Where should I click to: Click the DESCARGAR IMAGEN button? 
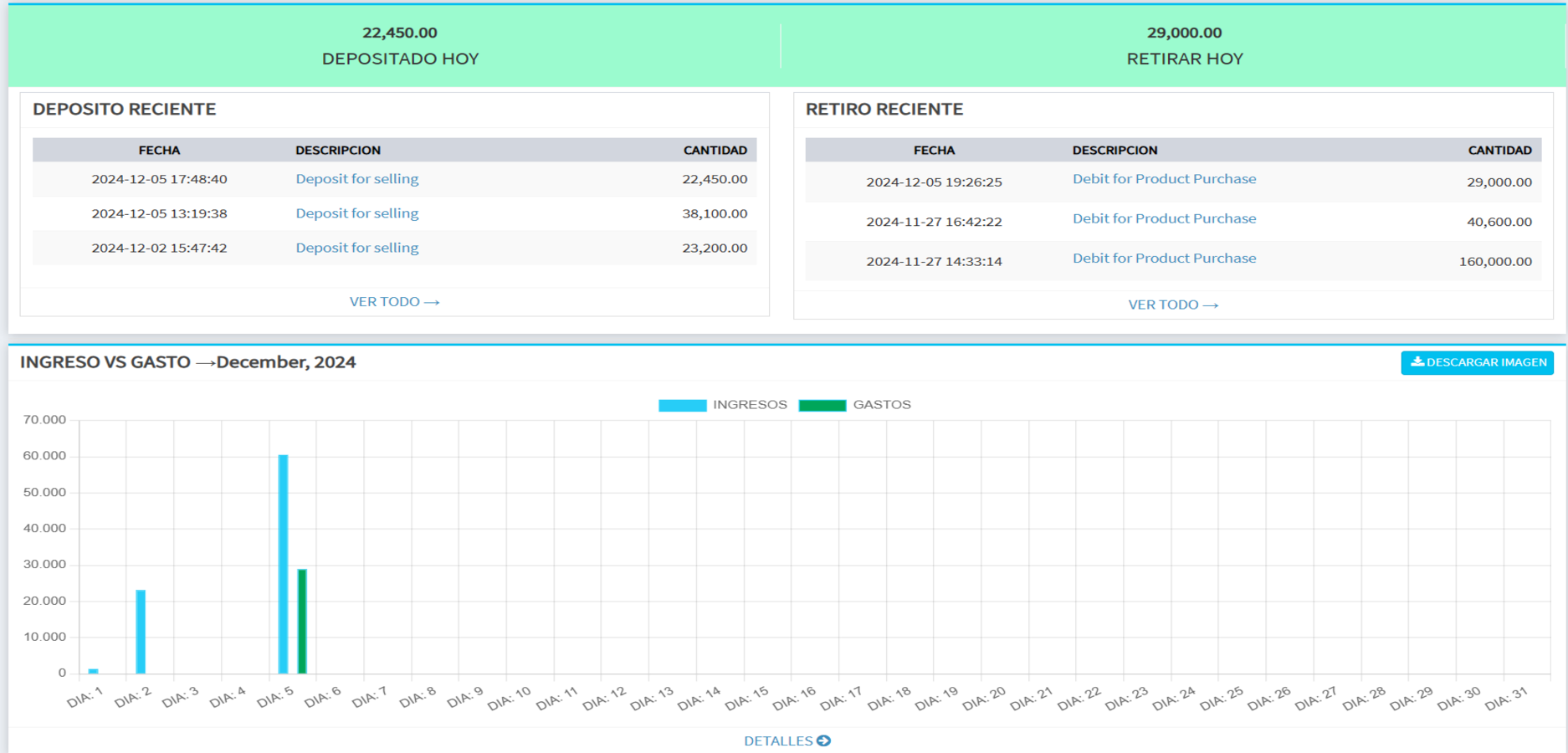[x=1477, y=362]
